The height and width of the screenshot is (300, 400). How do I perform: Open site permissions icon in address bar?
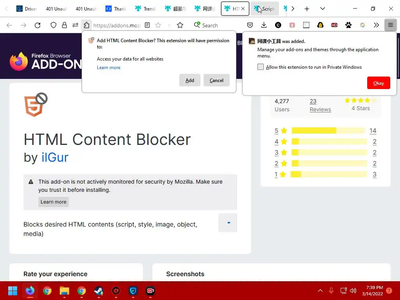75,25
